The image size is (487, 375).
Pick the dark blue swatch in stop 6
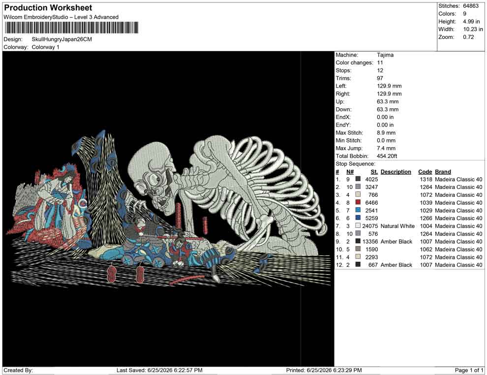coord(358,218)
